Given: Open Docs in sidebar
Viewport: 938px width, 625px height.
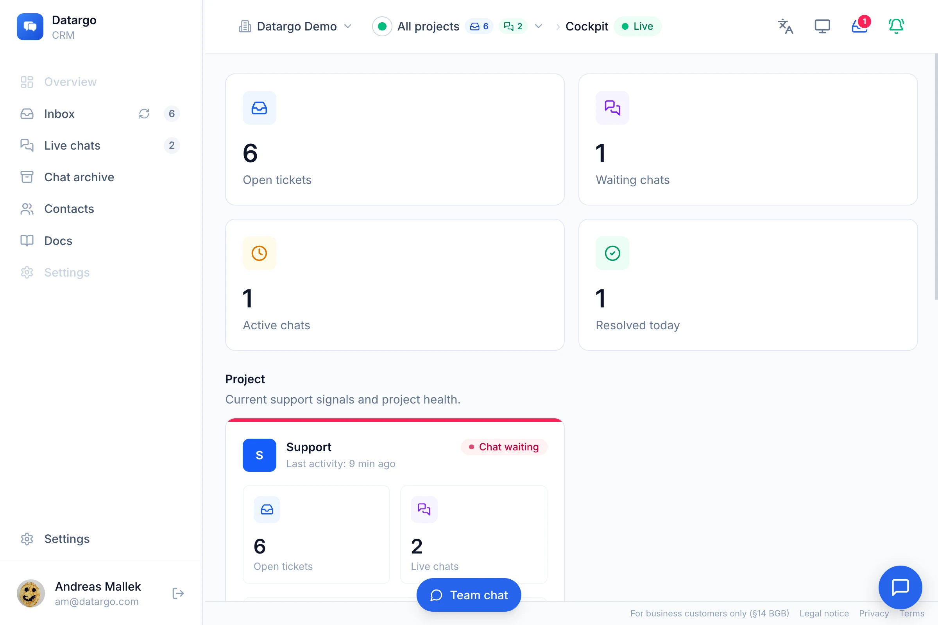Looking at the screenshot, I should [x=100, y=241].
